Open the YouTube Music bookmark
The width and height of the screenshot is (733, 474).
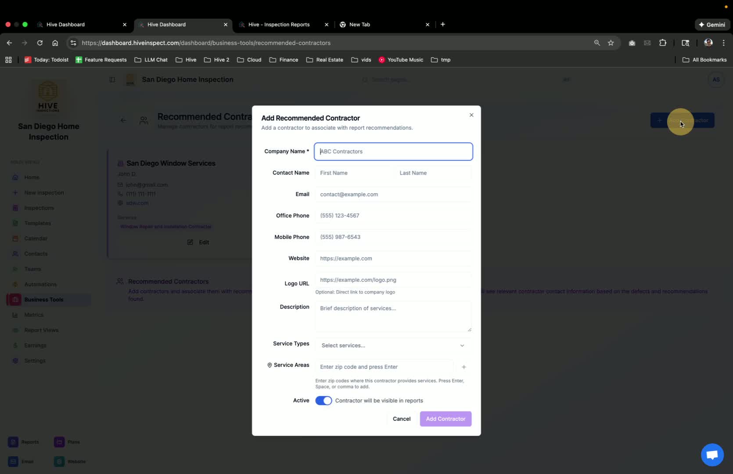pos(401,60)
